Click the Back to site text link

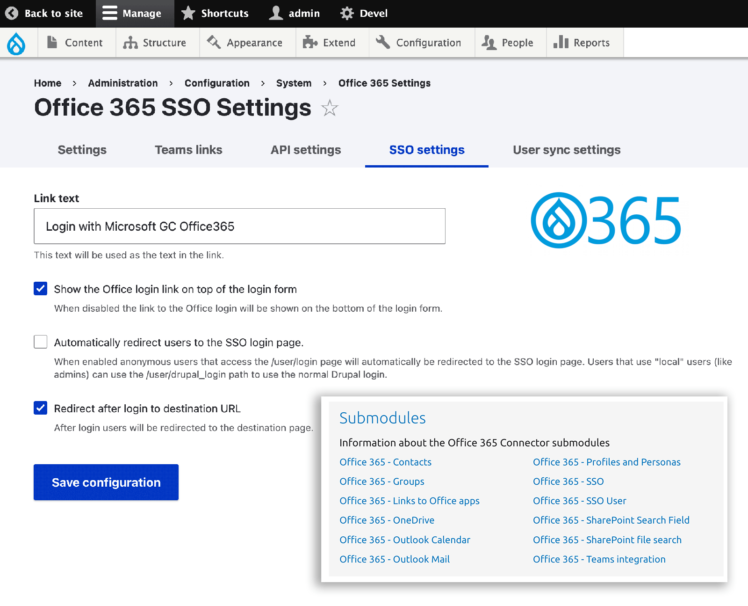tap(54, 13)
